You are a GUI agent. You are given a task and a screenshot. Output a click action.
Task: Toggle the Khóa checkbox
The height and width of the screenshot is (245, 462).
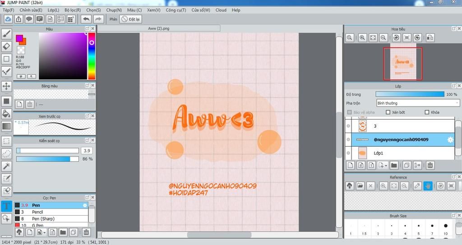coord(427,112)
